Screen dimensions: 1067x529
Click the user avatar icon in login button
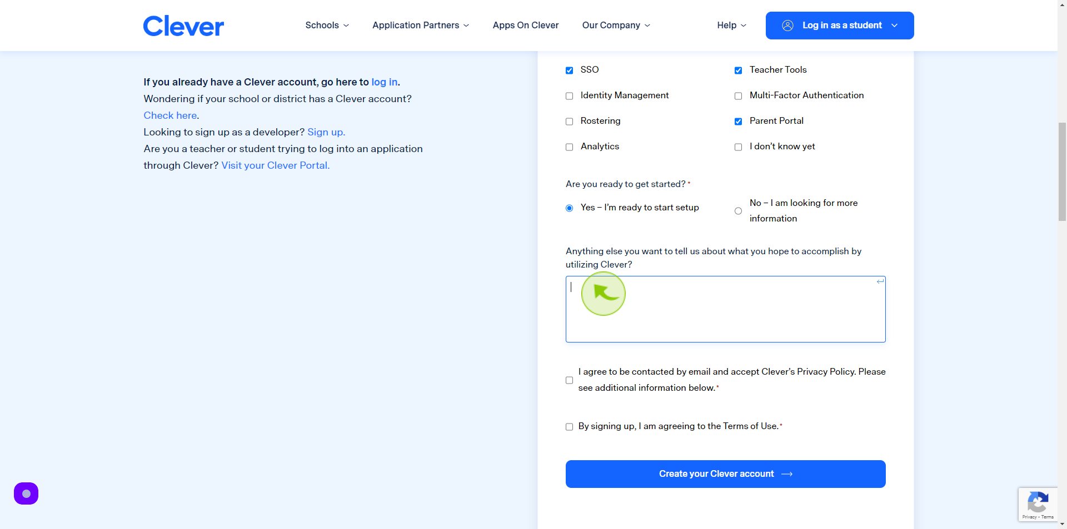(787, 26)
